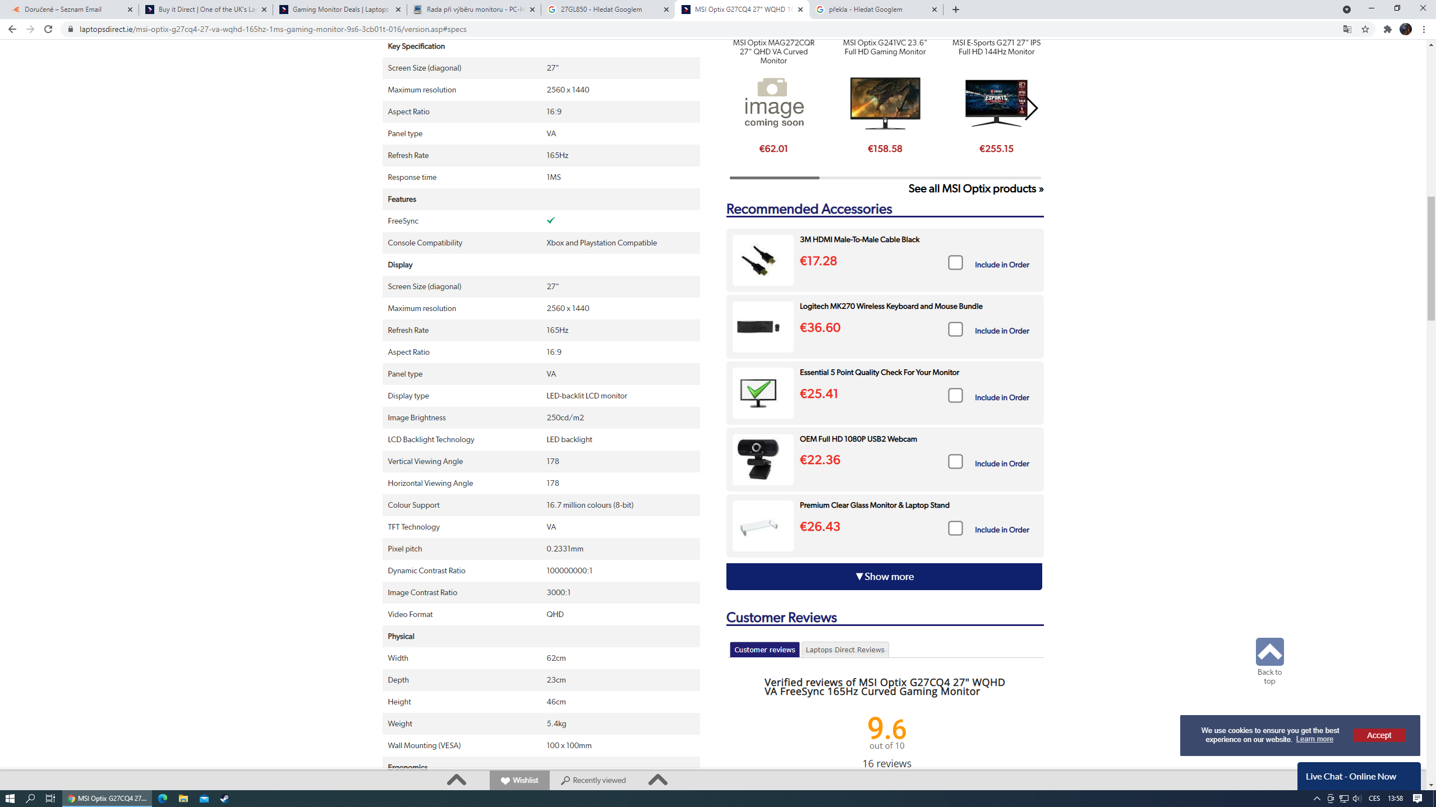Expand accessories with Show more button

[x=884, y=577]
